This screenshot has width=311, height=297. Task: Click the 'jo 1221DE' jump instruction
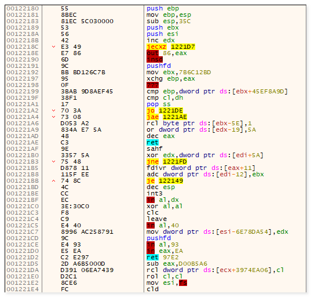pyautogui.click(x=165, y=111)
